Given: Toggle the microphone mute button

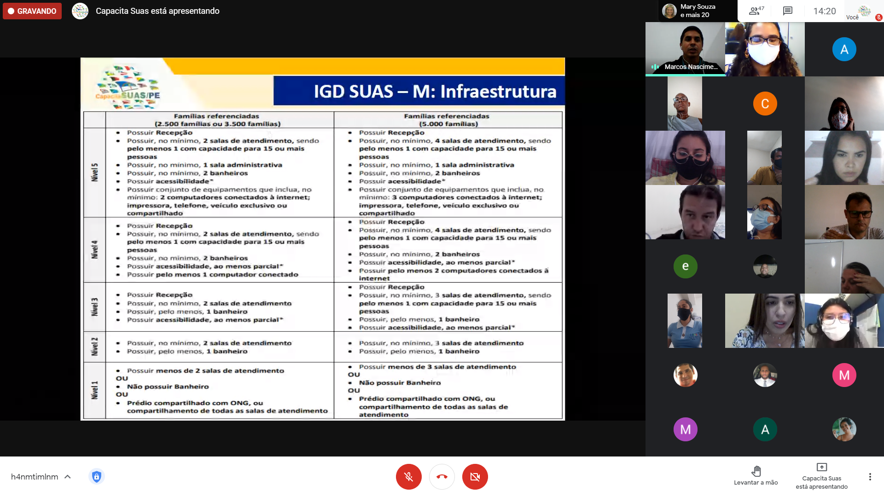Looking at the screenshot, I should pos(408,477).
